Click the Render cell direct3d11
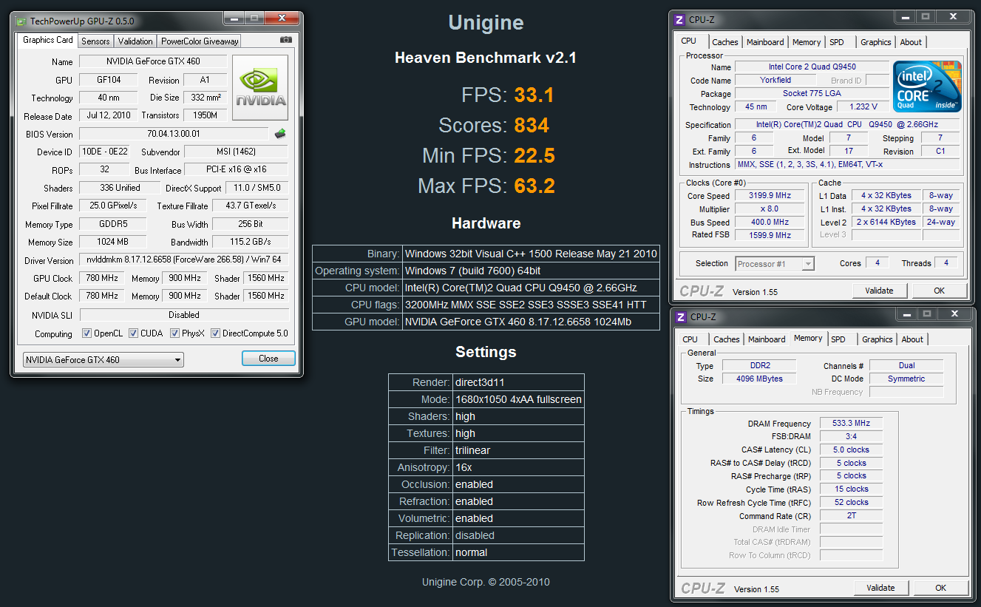The image size is (981, 607). coord(518,382)
